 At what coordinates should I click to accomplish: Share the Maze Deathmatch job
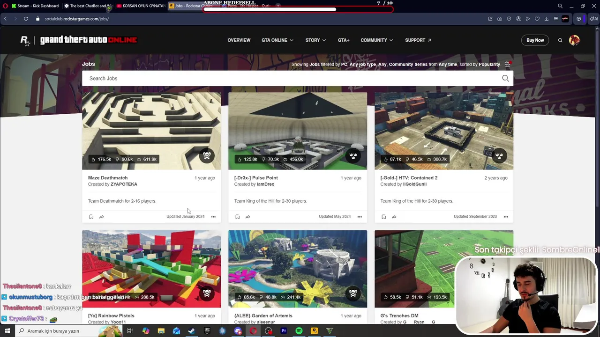coord(101,217)
